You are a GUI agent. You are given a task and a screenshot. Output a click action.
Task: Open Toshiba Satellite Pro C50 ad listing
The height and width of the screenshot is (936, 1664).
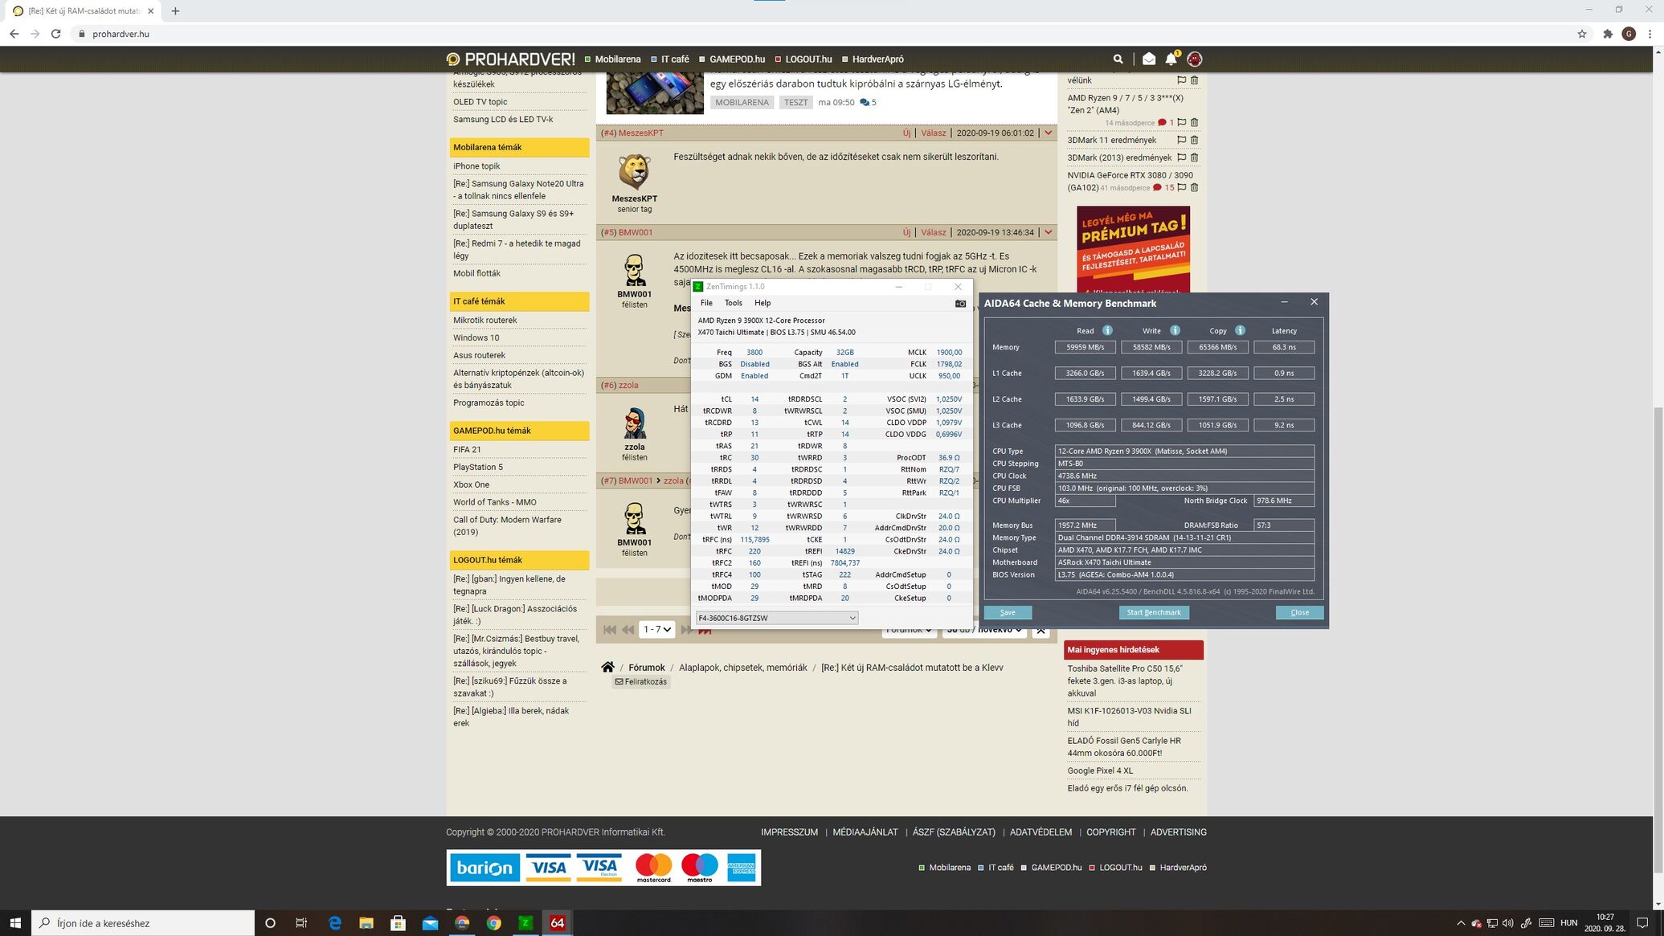[x=1125, y=681]
